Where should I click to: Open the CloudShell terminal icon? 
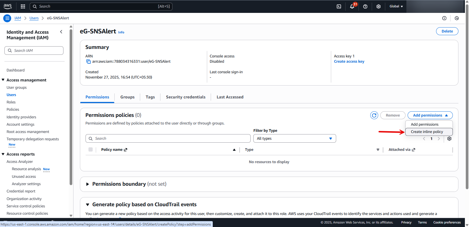point(339,6)
